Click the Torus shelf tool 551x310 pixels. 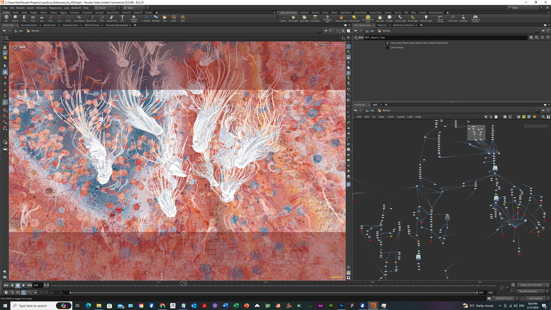(x=33, y=18)
